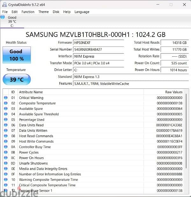
Task: Open the Language menu
Action: (x=82, y=12)
